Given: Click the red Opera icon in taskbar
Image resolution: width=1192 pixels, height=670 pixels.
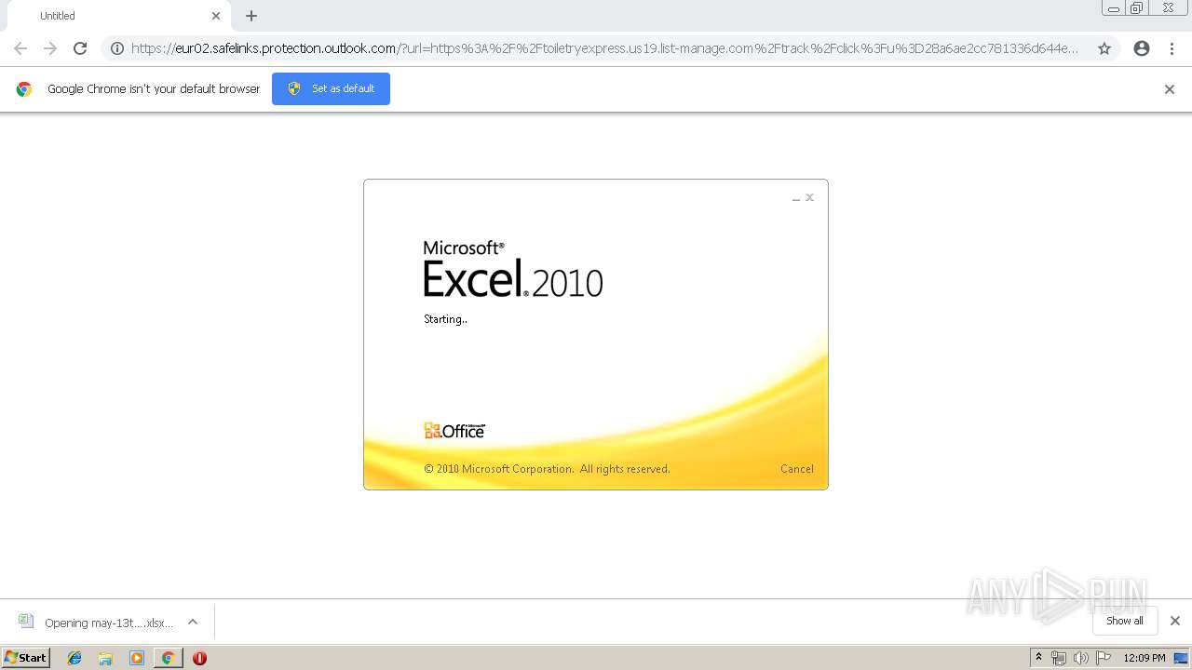Looking at the screenshot, I should coord(199,658).
